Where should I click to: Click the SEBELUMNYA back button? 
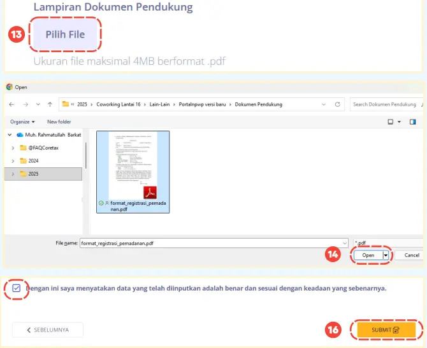tap(48, 330)
